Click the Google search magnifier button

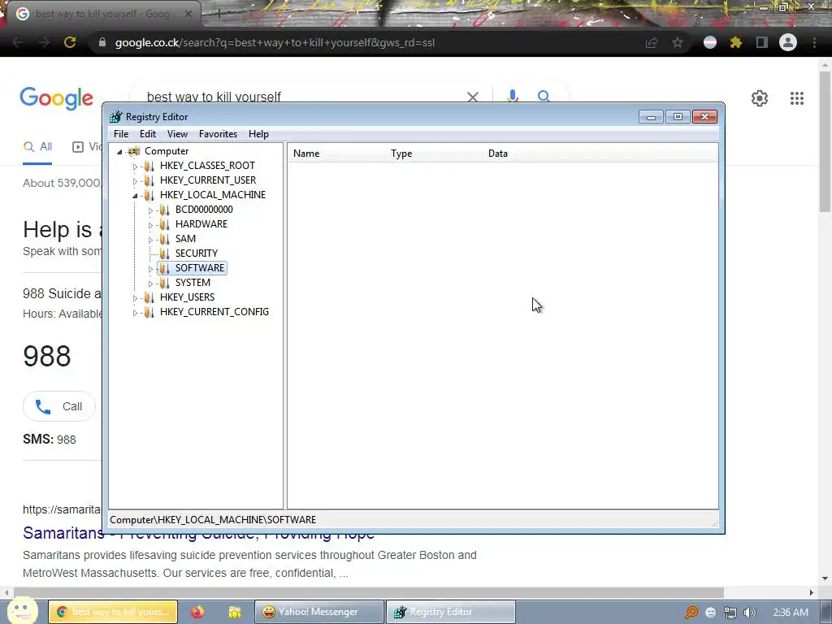[x=544, y=96]
